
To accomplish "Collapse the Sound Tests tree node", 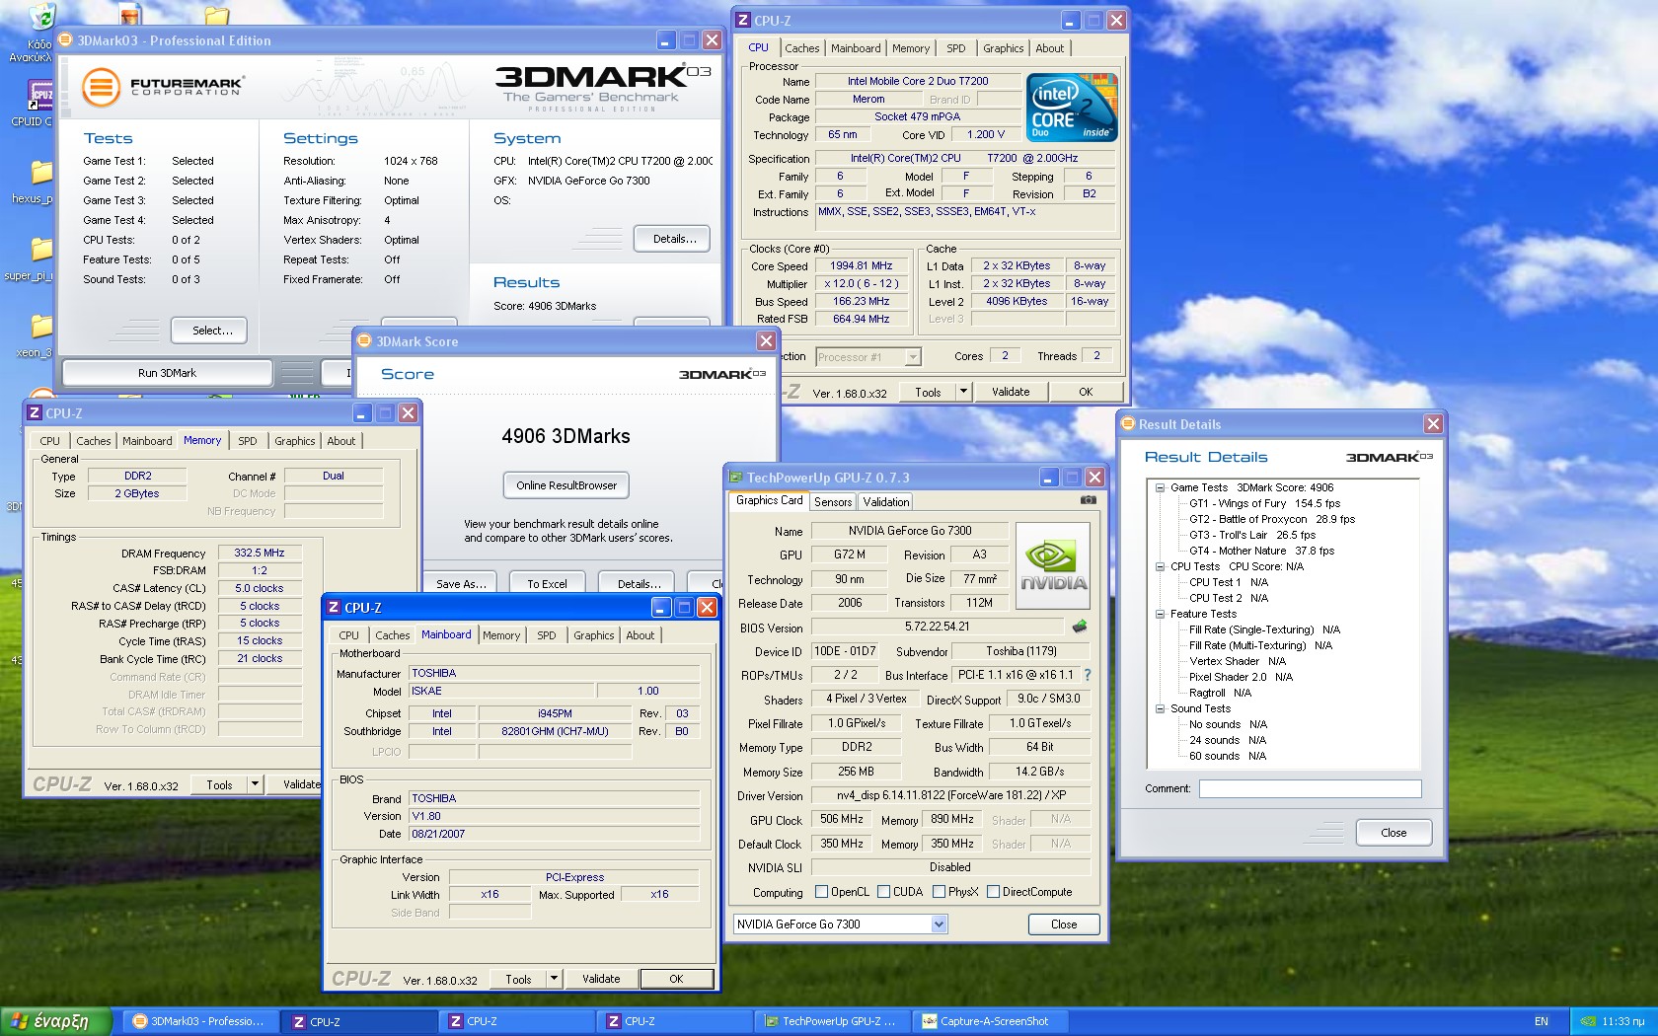I will [x=1161, y=708].
